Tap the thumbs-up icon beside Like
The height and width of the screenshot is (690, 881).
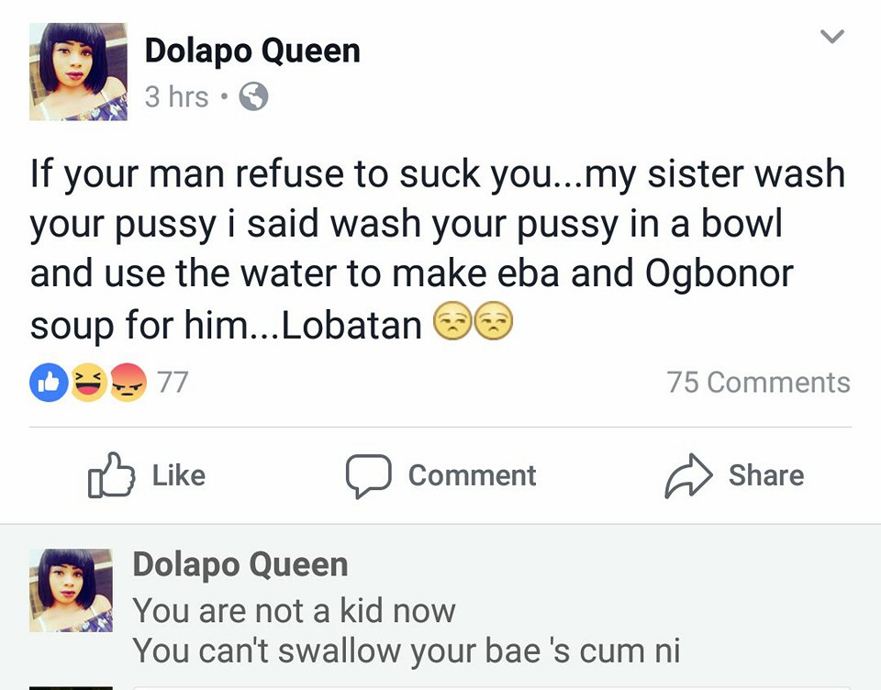tap(109, 475)
